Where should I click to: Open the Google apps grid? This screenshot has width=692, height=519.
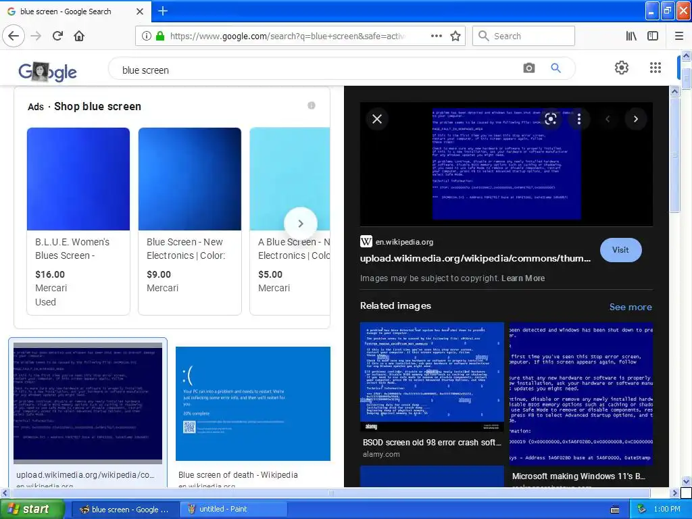(656, 68)
